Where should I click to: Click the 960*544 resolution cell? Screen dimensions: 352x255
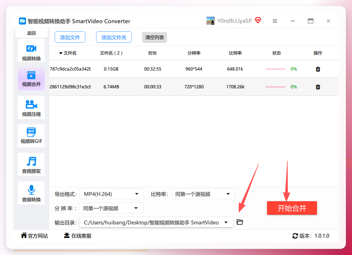(194, 69)
